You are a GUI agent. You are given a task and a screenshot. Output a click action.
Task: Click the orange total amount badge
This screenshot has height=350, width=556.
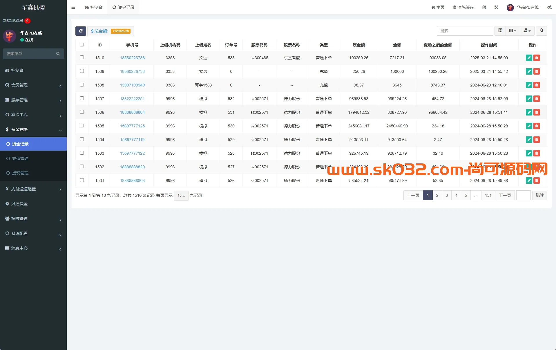(121, 31)
